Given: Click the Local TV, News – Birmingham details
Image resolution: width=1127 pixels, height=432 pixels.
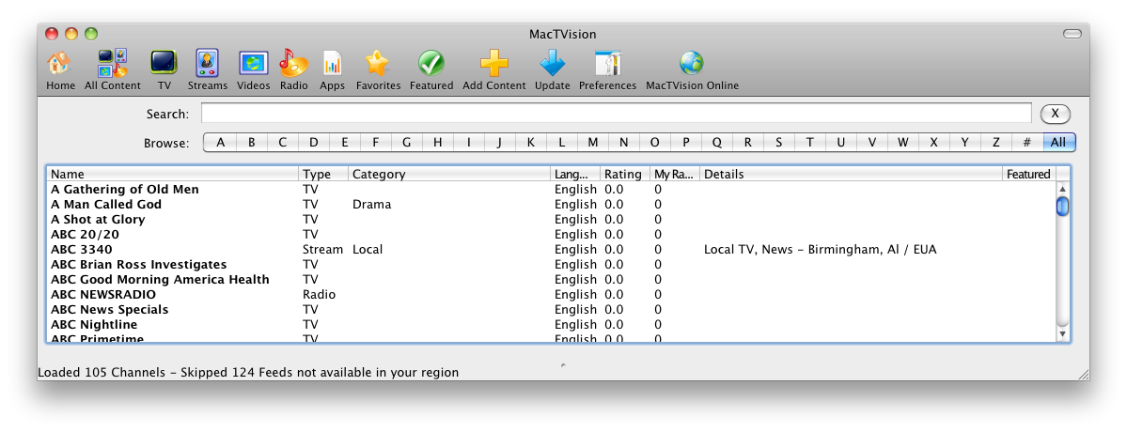Looking at the screenshot, I should [x=820, y=250].
